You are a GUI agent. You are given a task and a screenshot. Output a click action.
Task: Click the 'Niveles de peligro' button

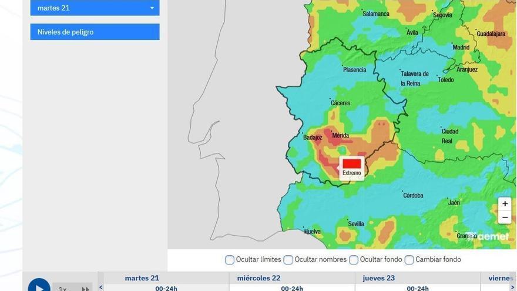click(x=95, y=32)
